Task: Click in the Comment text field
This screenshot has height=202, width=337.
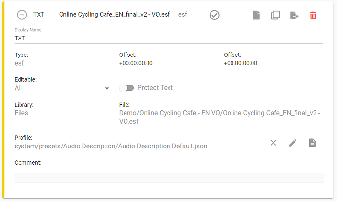Action: tap(169, 178)
